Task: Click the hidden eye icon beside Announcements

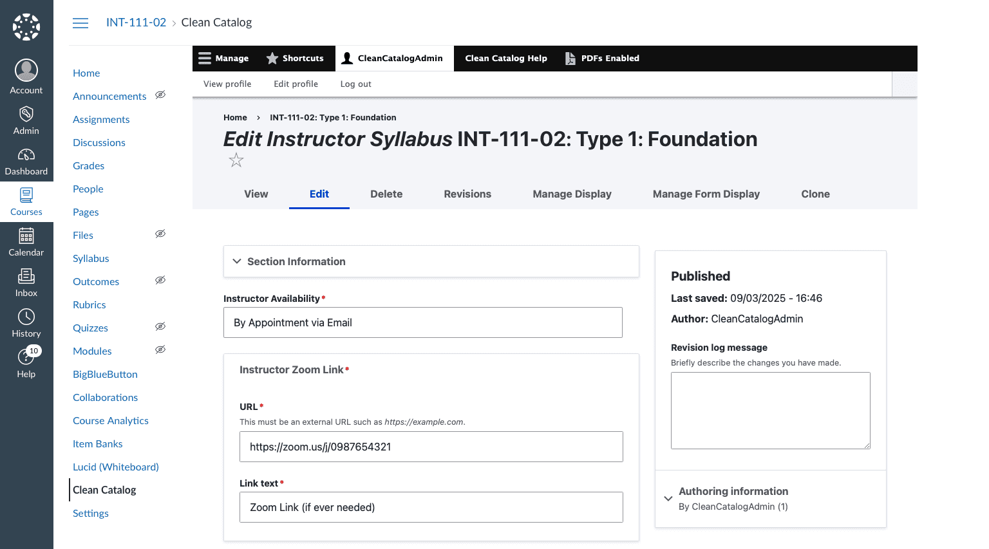Action: pos(160,95)
